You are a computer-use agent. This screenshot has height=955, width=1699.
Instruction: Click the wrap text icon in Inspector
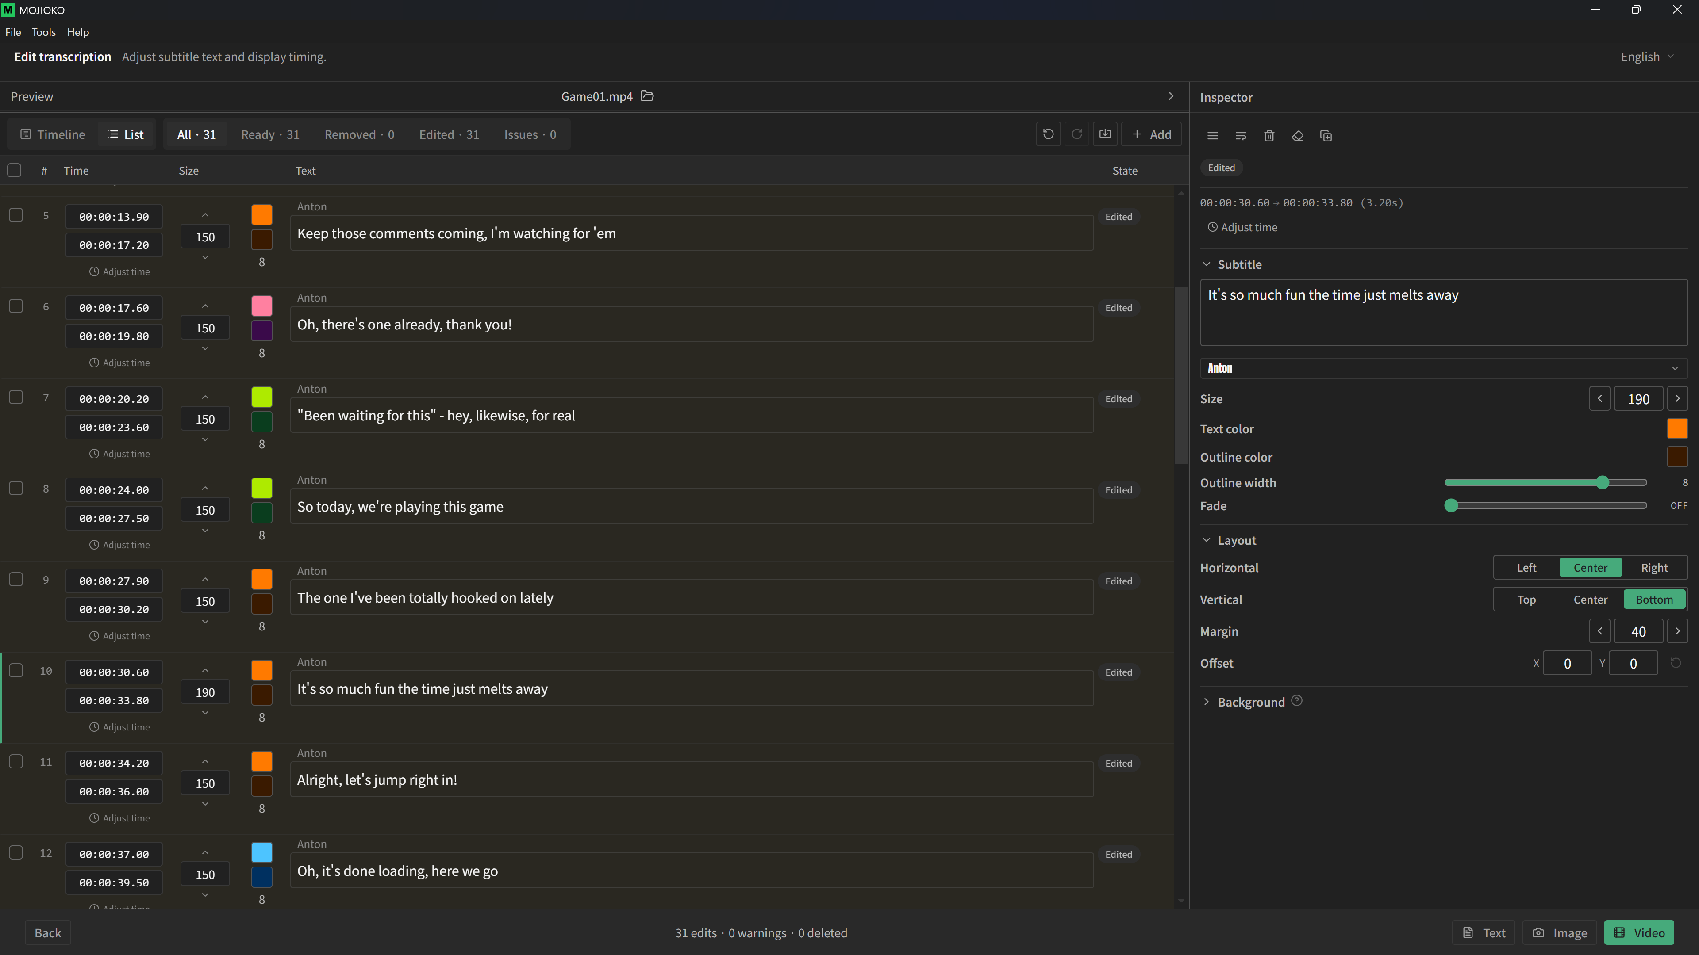pos(1241,136)
